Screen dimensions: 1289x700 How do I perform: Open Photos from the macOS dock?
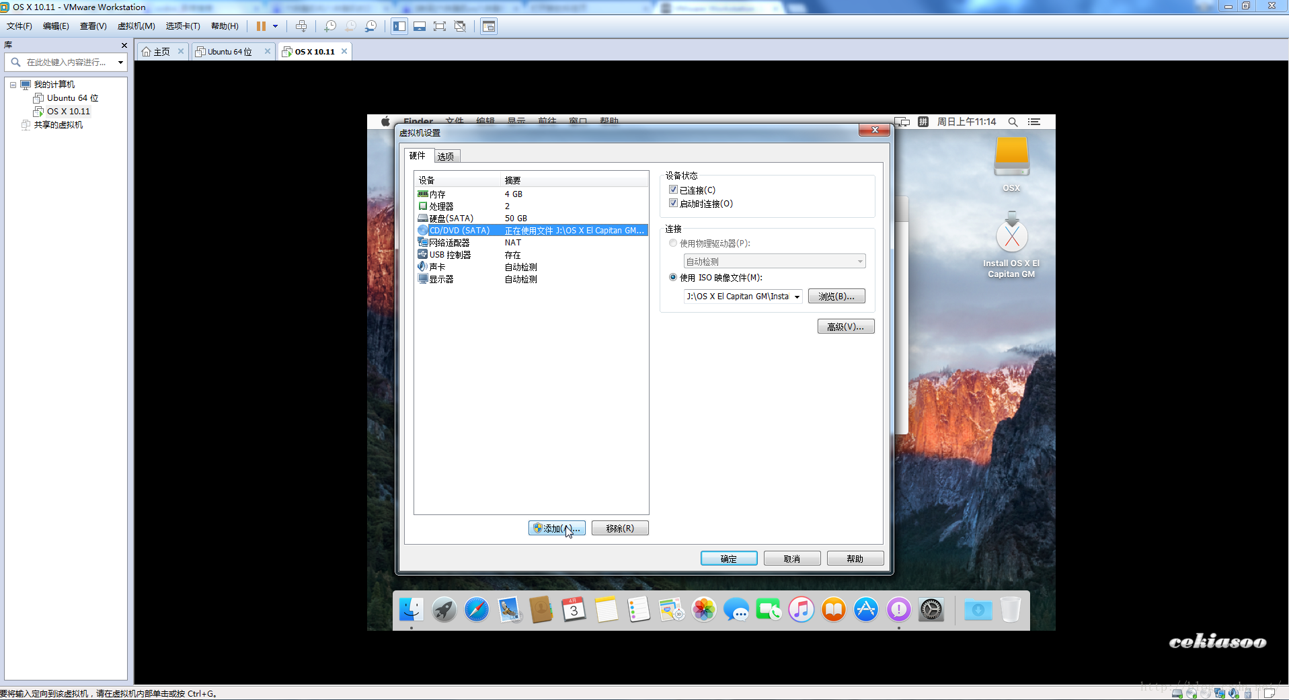(x=704, y=610)
